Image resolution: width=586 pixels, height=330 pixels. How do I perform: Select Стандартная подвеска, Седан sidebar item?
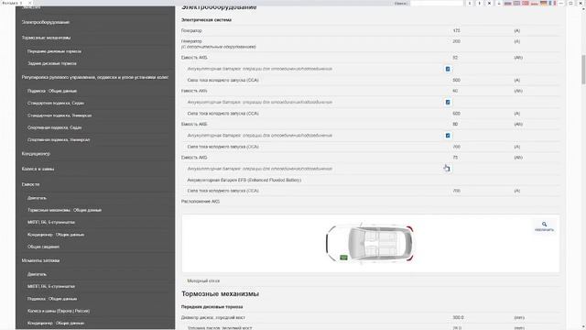pyautogui.click(x=56, y=103)
